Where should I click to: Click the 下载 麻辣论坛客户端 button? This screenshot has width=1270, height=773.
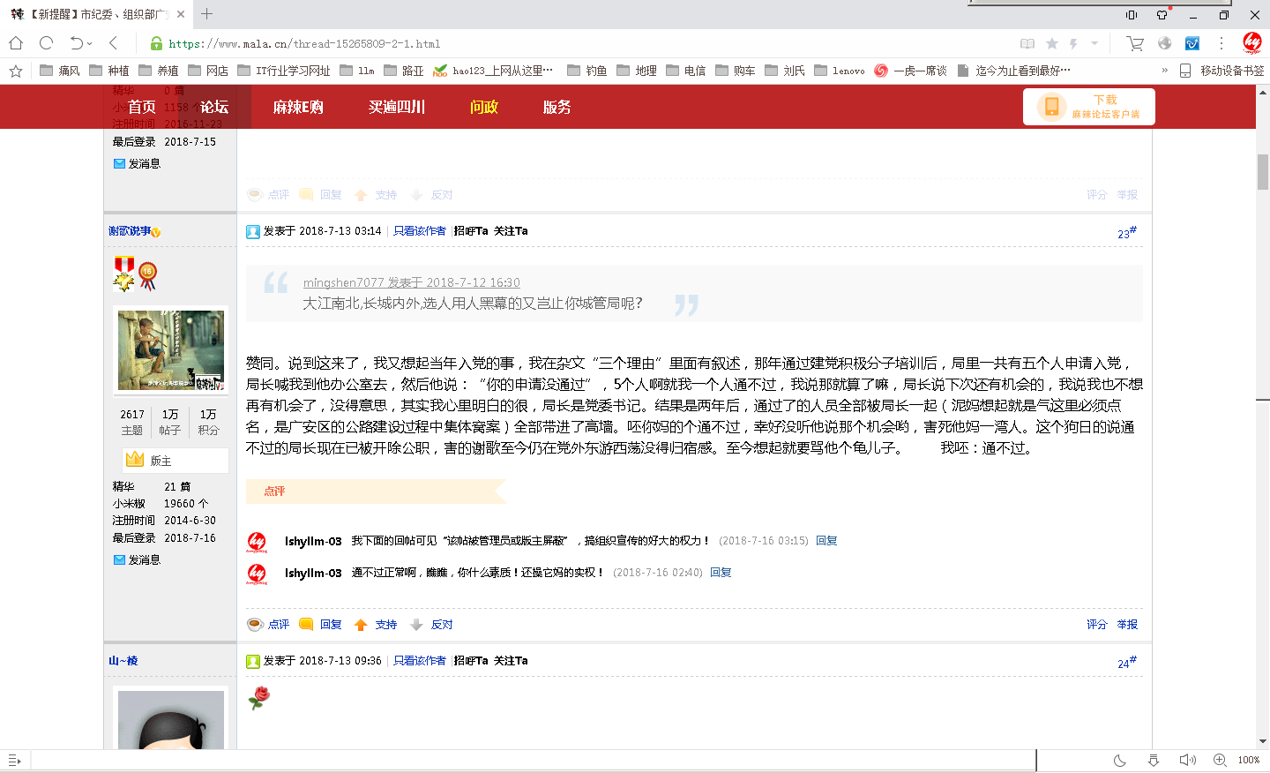(x=1089, y=106)
